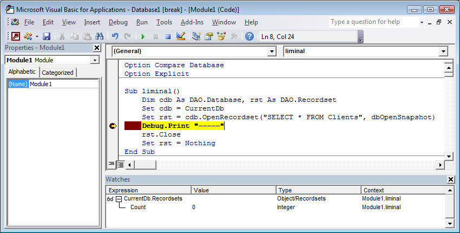Open the Object Browser icon
The height and width of the screenshot is (233, 460).
[221, 36]
